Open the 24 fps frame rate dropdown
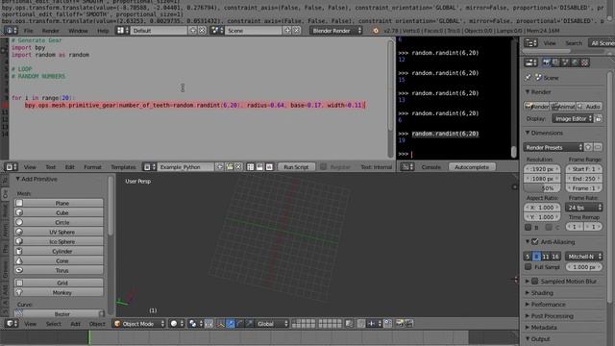This screenshot has width=615, height=346. point(584,208)
